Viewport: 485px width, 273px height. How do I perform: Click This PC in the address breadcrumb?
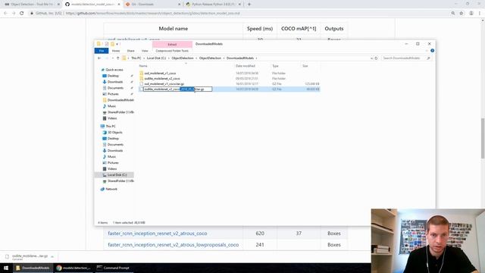136,58
